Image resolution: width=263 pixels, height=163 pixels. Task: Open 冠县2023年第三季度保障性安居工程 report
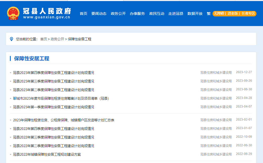pos(54,81)
